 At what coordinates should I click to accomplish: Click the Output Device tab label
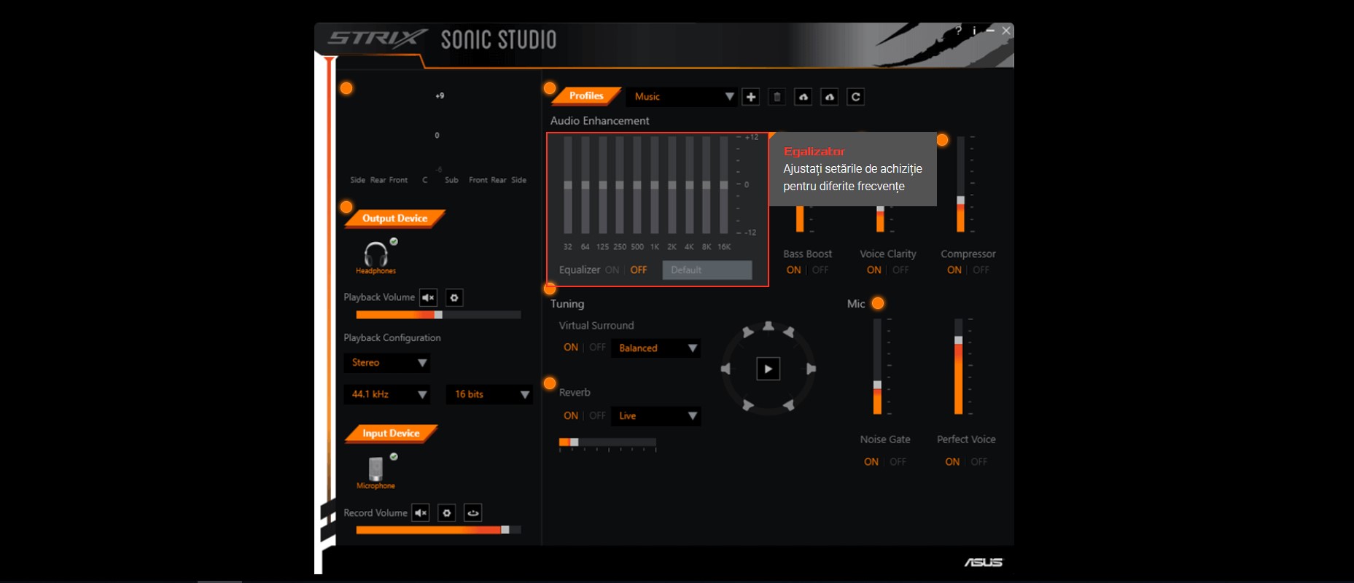[394, 219]
